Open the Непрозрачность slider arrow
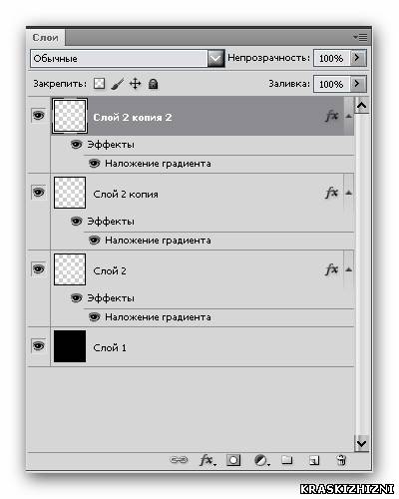The width and height of the screenshot is (399, 499). pyautogui.click(x=358, y=58)
